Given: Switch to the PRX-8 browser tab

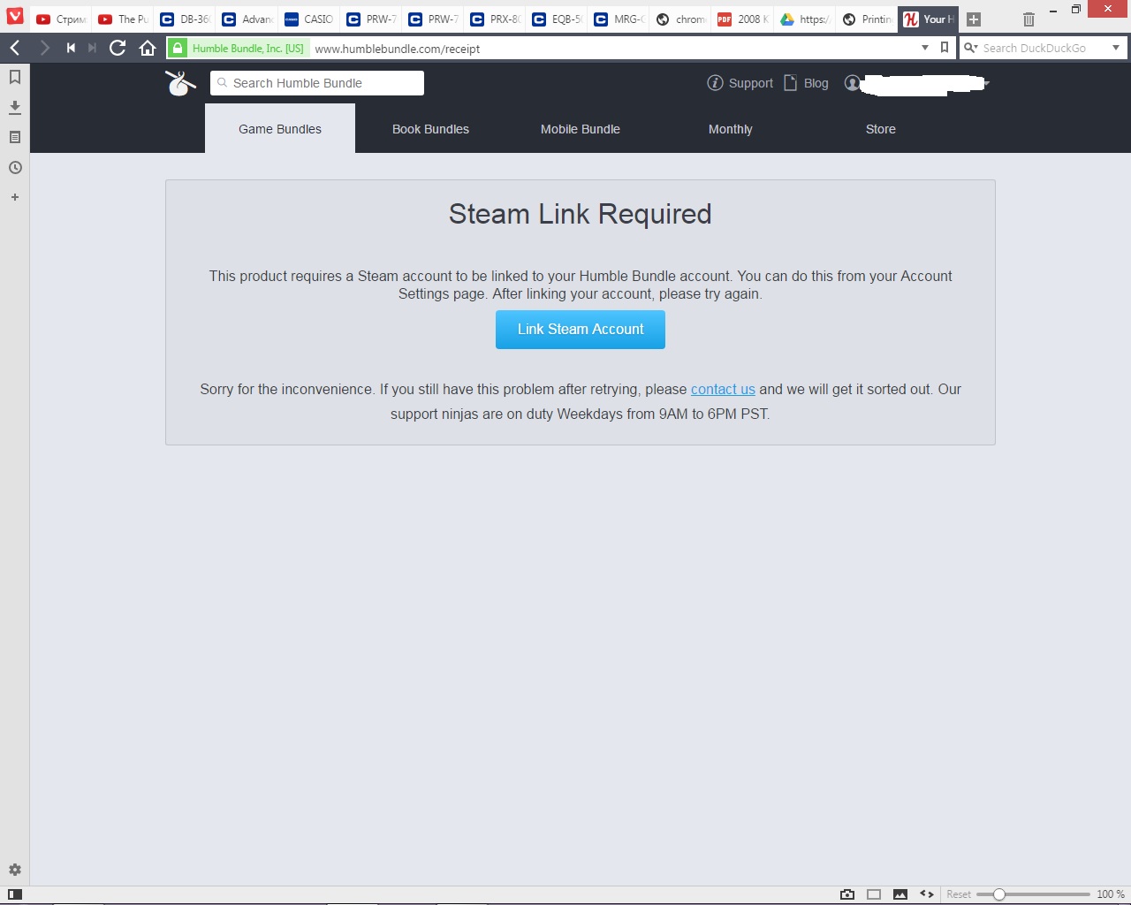Looking at the screenshot, I should pyautogui.click(x=495, y=19).
